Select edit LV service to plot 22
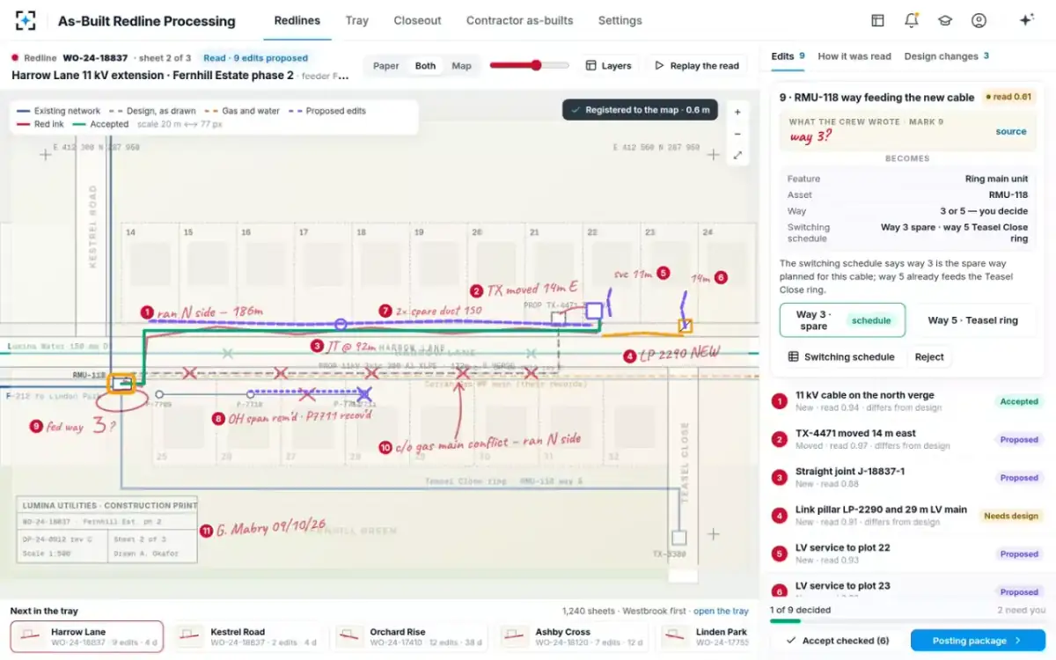 906,554
